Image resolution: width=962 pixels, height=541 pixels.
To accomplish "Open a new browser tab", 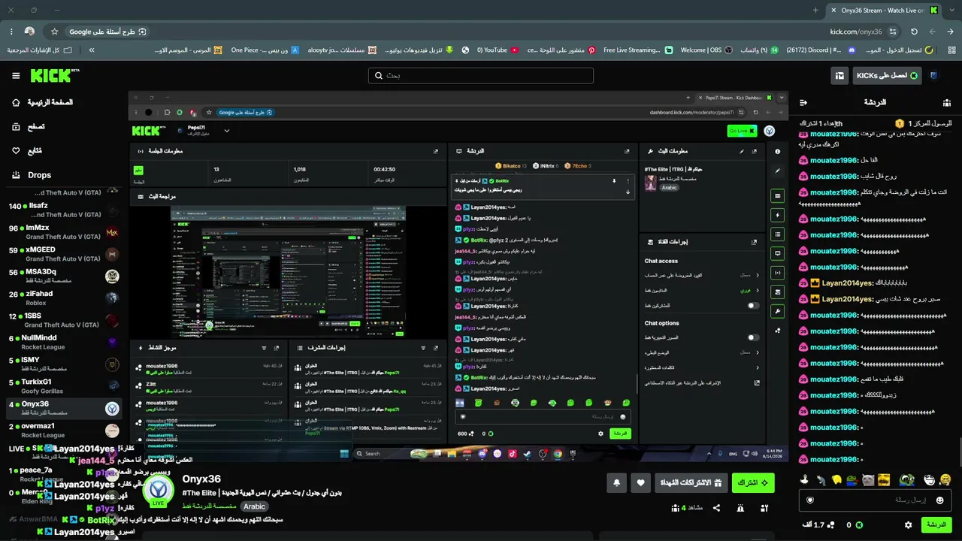I will tap(815, 11).
